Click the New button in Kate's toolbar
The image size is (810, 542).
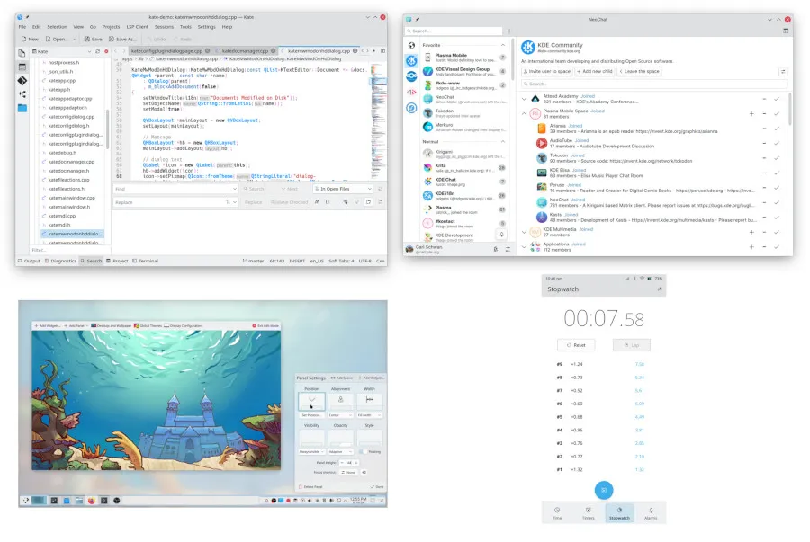30,40
